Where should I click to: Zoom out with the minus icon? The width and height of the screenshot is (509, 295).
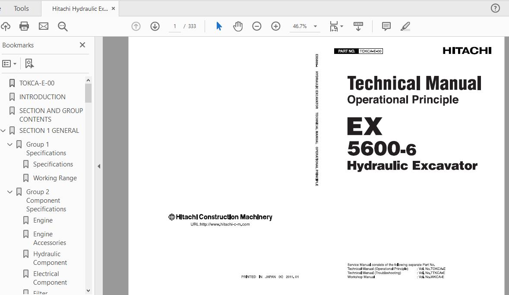pos(256,26)
